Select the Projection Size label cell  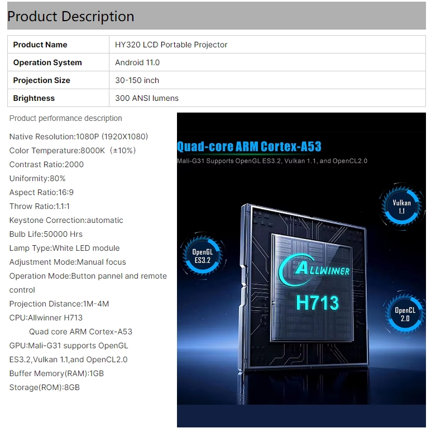[59, 80]
